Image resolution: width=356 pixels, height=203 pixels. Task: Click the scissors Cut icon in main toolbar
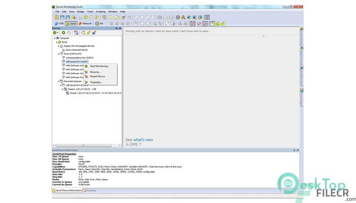pyautogui.click(x=80, y=17)
